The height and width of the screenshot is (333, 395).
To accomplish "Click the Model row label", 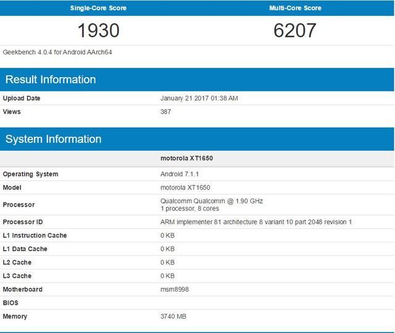I will [12, 187].
